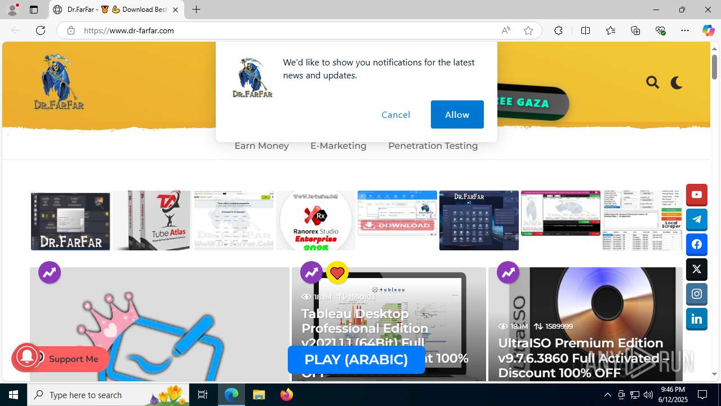Open the blue DOWNLOAD thumbnail
The image size is (721, 406).
point(397,213)
